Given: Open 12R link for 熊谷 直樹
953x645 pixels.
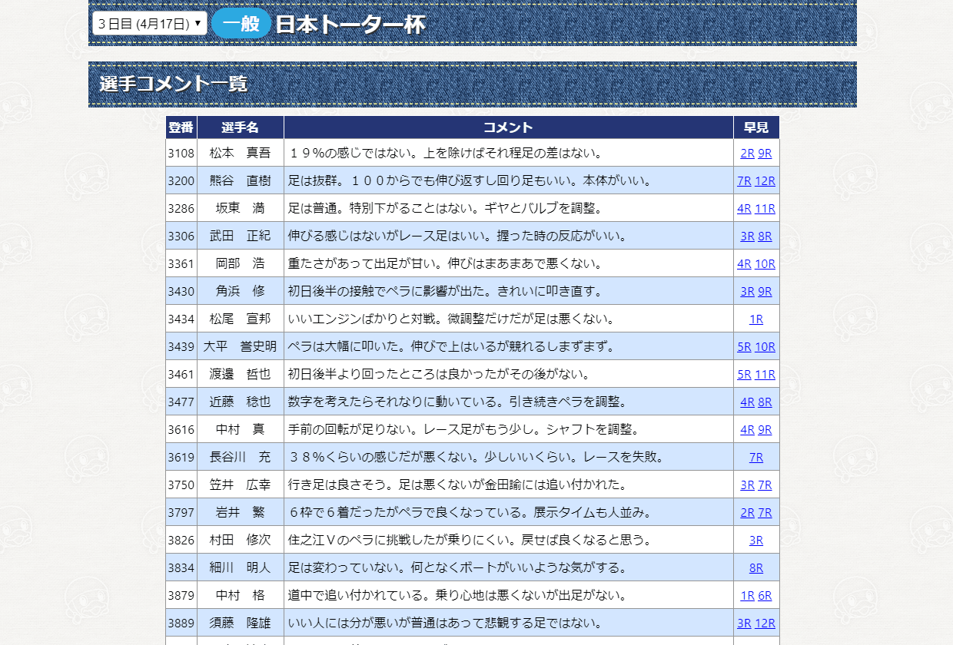Looking at the screenshot, I should [765, 180].
